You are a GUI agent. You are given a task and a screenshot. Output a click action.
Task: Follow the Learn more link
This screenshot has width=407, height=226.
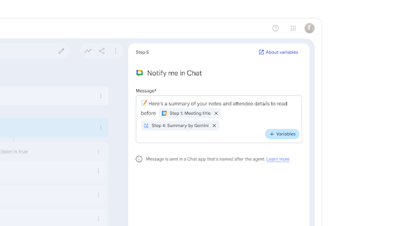(278, 159)
